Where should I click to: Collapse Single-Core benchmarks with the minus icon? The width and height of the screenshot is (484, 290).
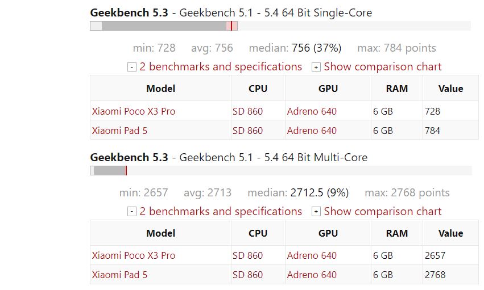click(132, 67)
